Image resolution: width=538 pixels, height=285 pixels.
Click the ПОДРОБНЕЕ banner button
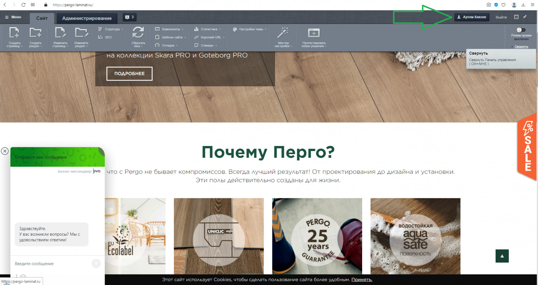[x=129, y=74]
